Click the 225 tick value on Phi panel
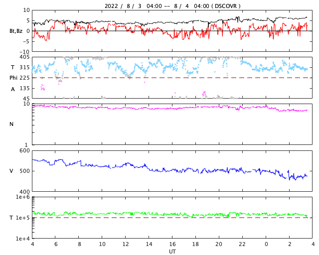Screen dimensions: 319x255 24,78
